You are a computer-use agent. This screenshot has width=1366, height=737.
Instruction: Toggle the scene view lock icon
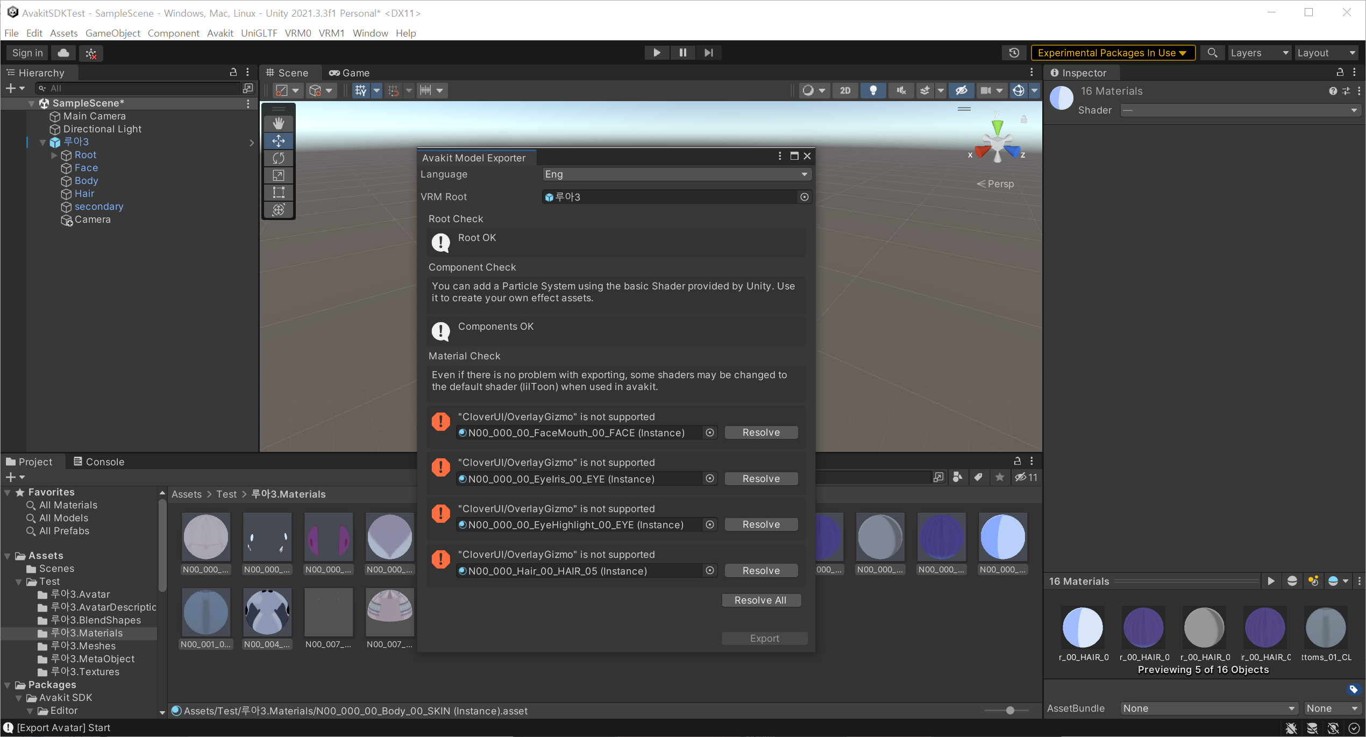(x=1024, y=119)
